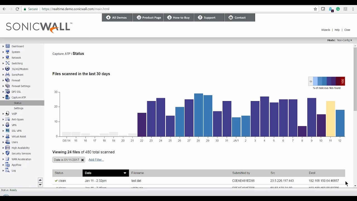357x201 pixels.
Task: Click the WAN Acceleration icon
Action: click(8, 159)
